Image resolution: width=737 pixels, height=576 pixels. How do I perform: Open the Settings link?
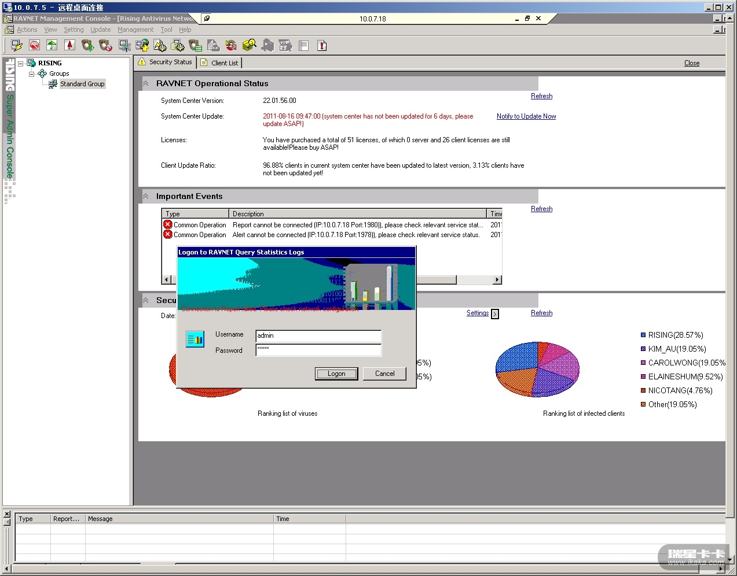pos(478,313)
